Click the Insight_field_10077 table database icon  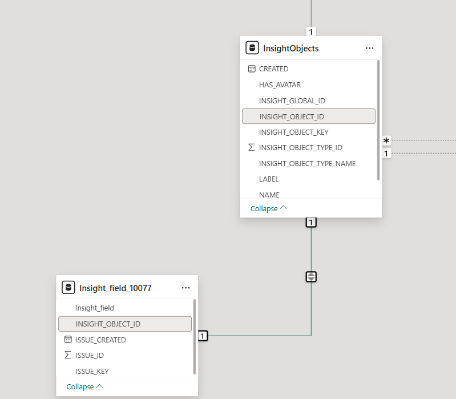tap(68, 288)
